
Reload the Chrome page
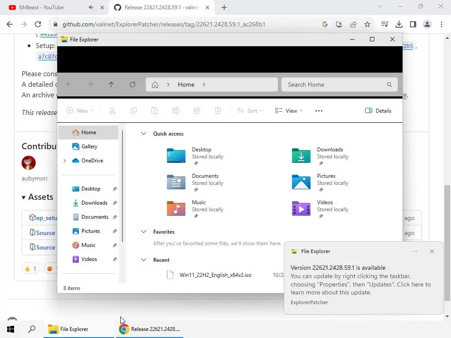click(x=38, y=24)
